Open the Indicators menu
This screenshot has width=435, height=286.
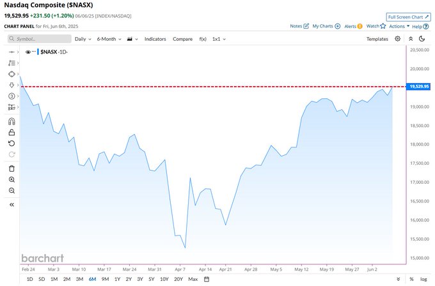[155, 39]
